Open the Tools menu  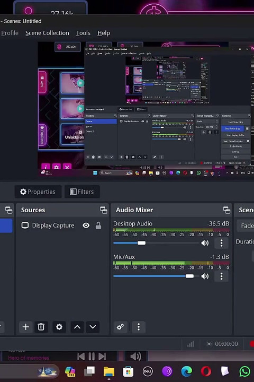click(83, 33)
